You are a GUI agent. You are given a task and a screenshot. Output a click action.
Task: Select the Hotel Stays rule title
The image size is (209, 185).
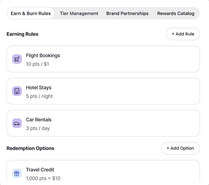(x=38, y=88)
